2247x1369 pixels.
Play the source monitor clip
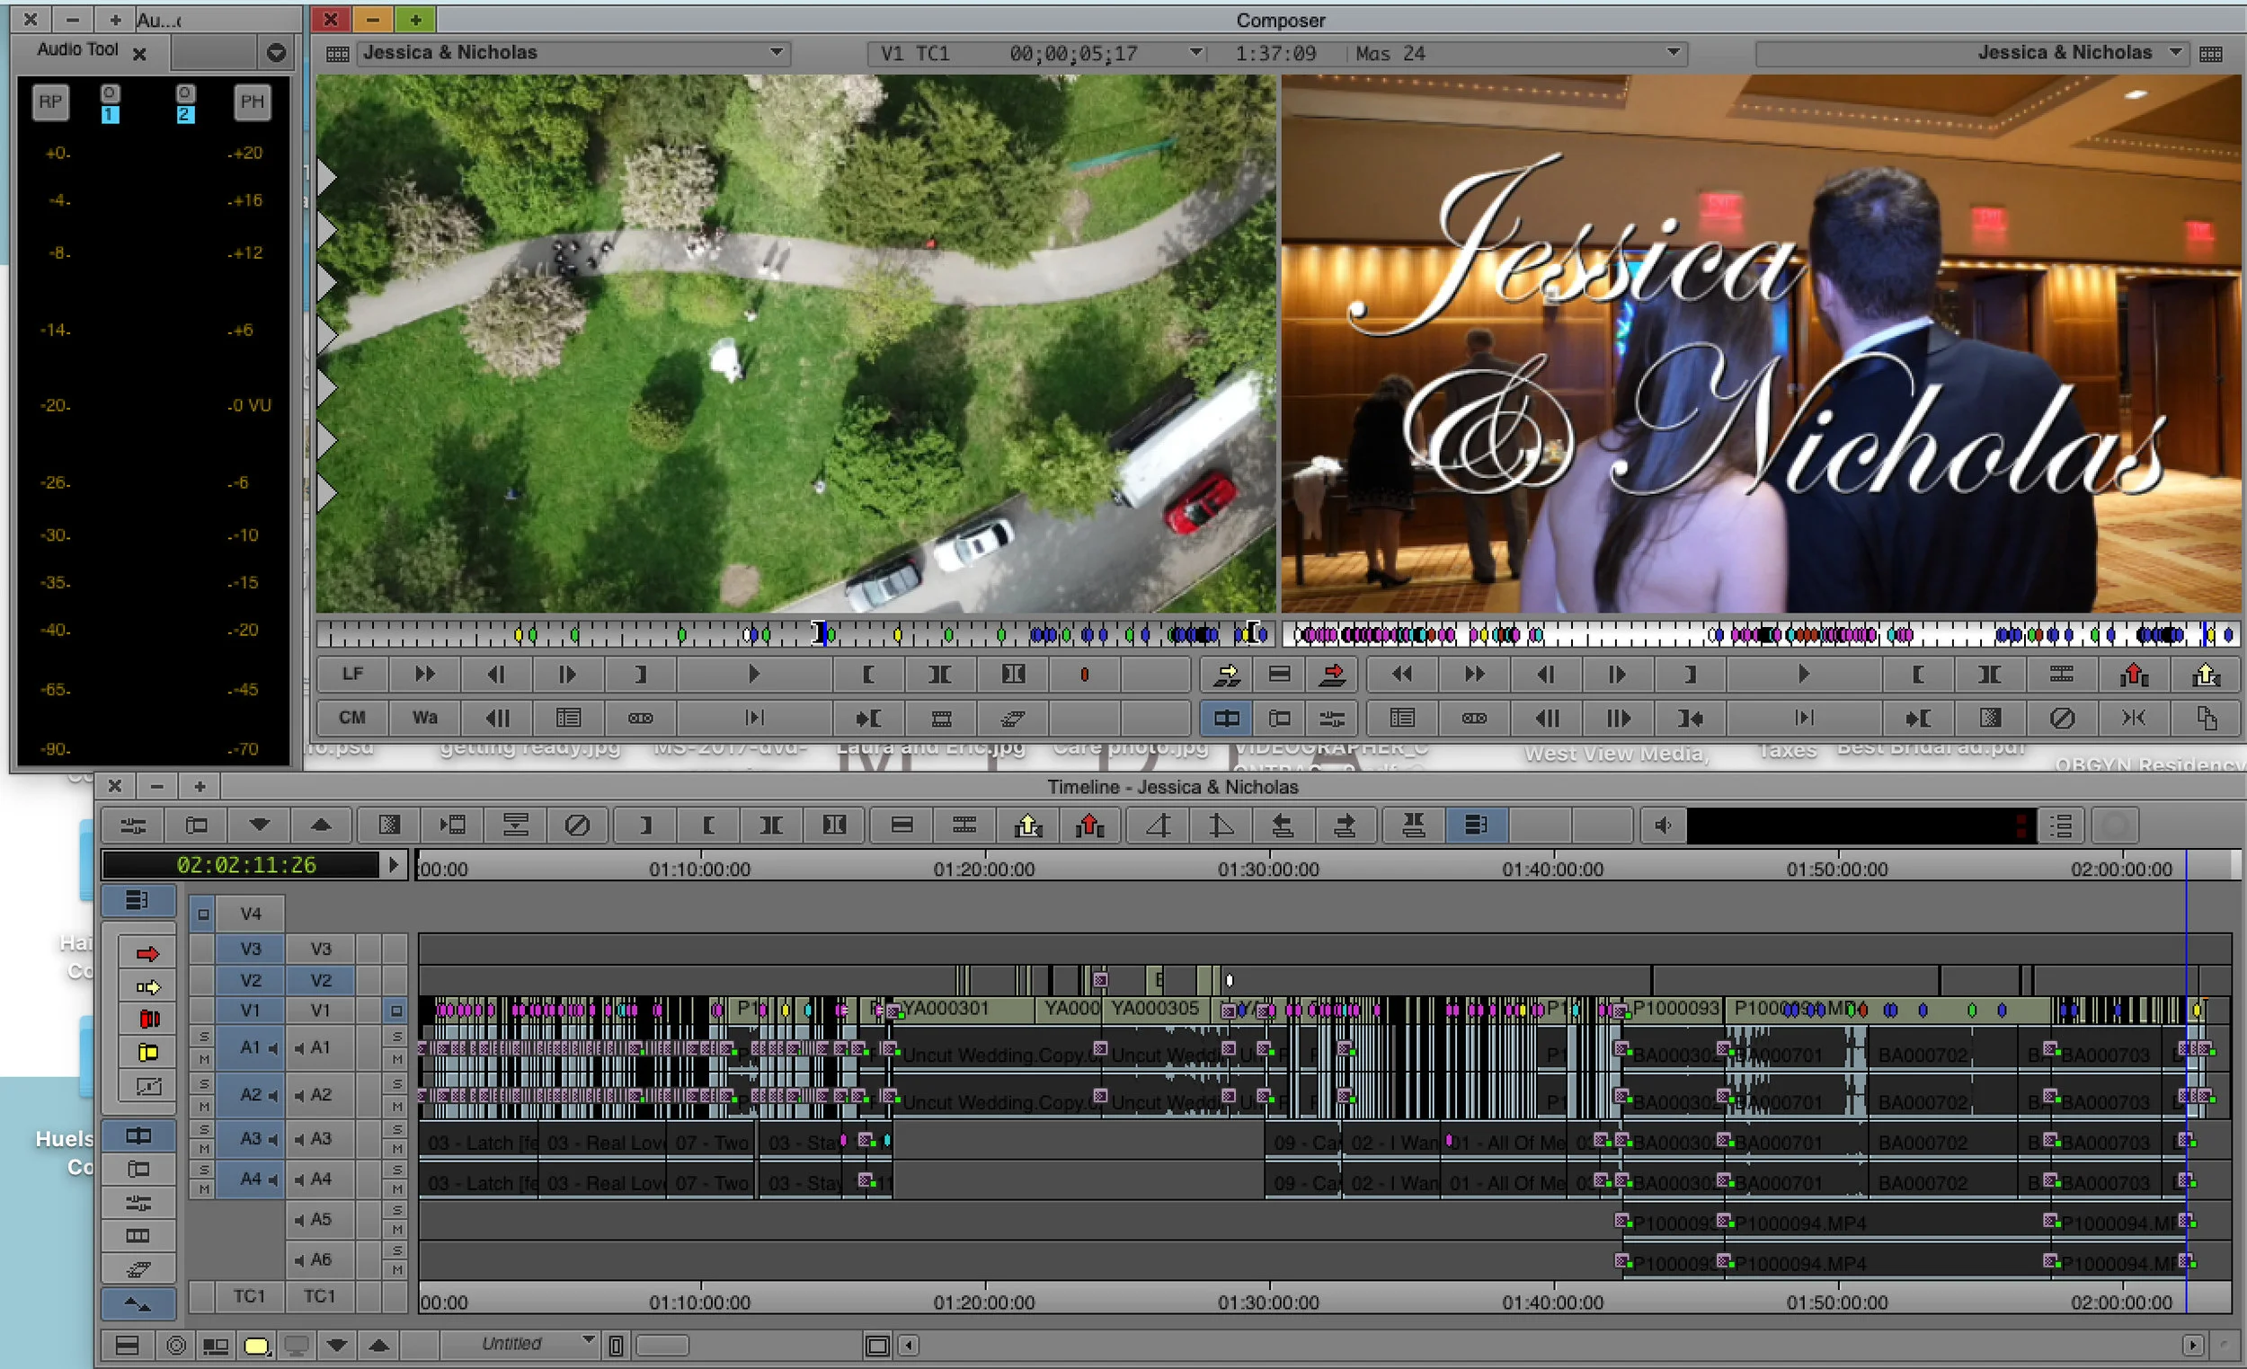pos(753,675)
